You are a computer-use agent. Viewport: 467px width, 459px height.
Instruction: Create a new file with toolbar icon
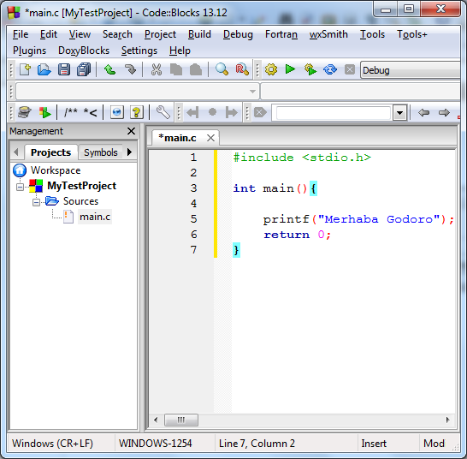[x=25, y=69]
